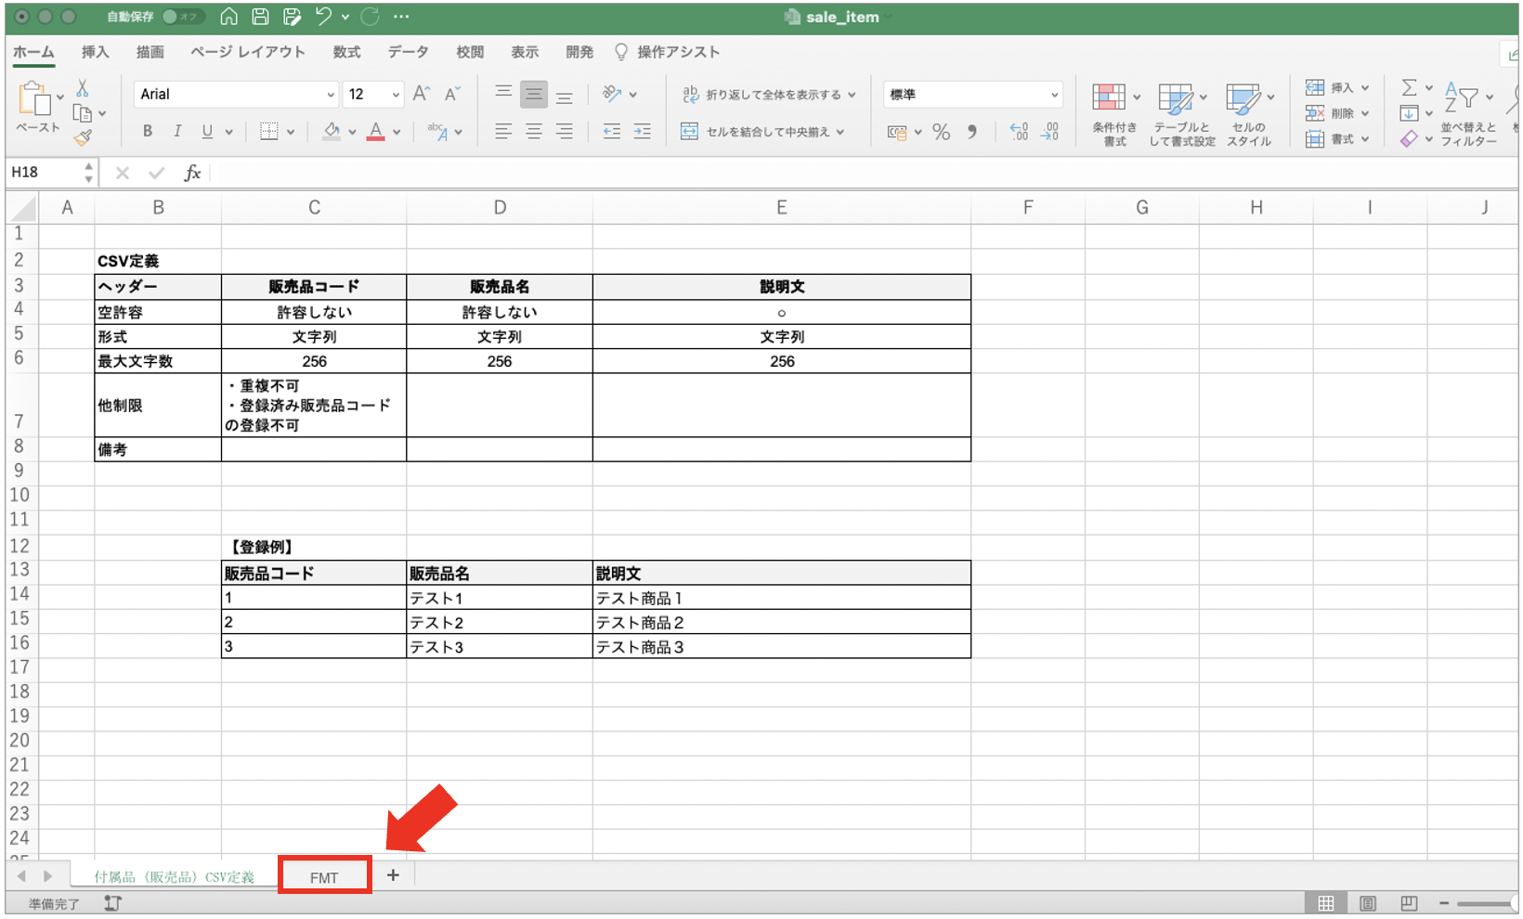Click the Home icon in title bar

tap(228, 17)
